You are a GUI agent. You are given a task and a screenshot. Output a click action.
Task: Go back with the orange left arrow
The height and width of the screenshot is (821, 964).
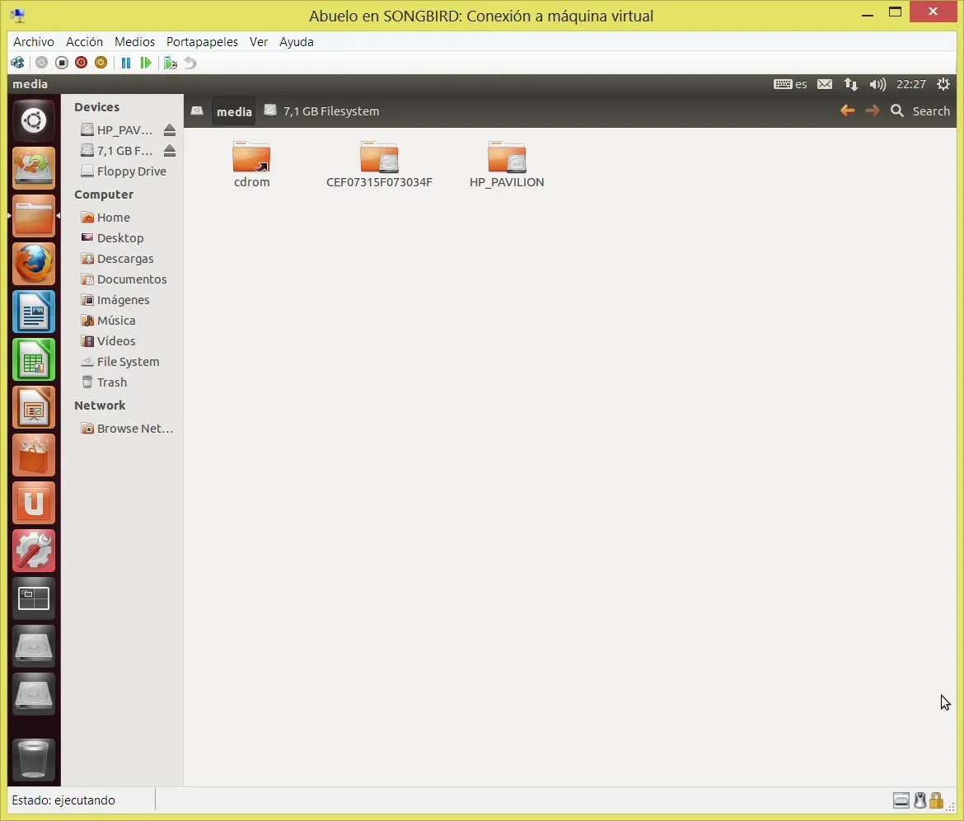point(847,110)
